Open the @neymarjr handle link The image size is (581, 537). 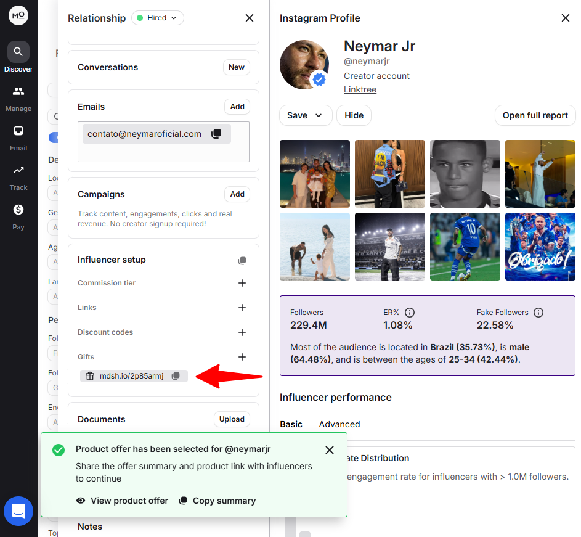[x=367, y=61]
